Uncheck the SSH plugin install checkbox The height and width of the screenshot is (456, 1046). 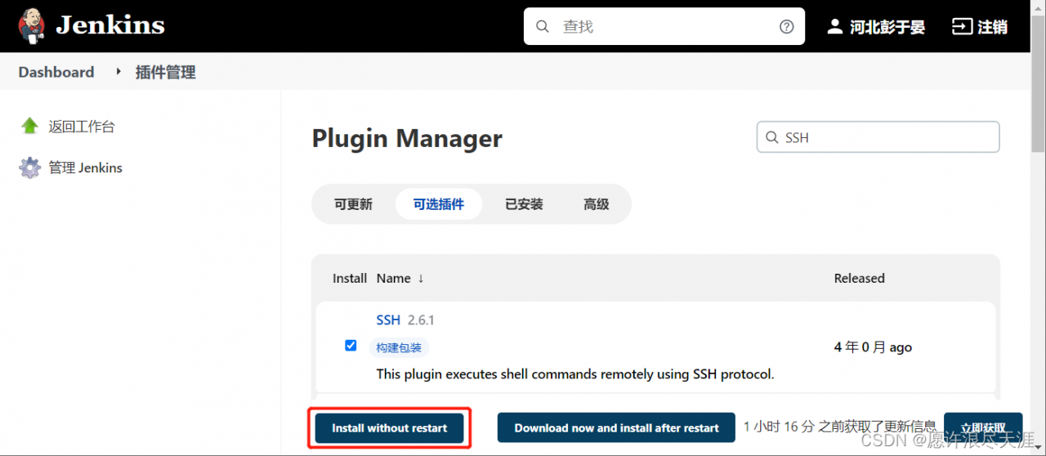351,346
